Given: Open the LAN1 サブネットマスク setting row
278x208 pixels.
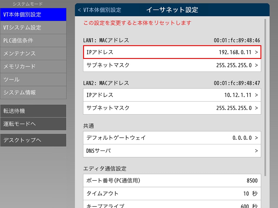Looking at the screenshot, I should tap(172, 65).
